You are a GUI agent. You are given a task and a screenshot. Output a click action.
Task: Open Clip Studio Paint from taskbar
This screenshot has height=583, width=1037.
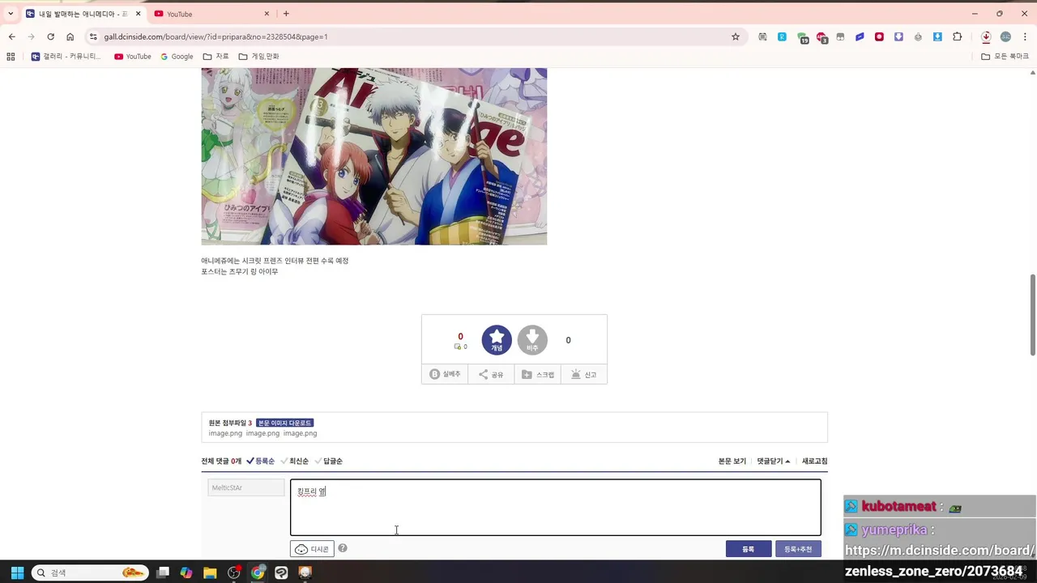(x=281, y=572)
